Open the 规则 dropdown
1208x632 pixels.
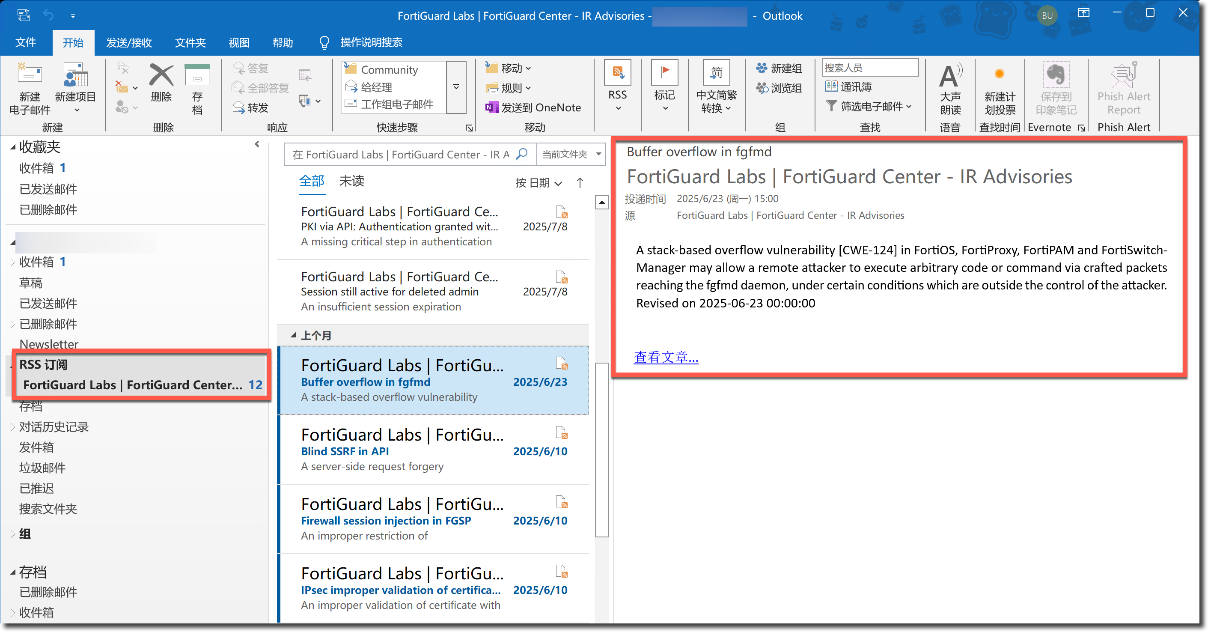(509, 88)
